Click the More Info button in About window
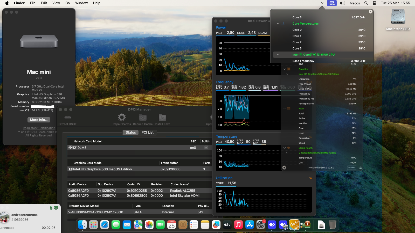The height and width of the screenshot is (233, 415). click(x=39, y=120)
